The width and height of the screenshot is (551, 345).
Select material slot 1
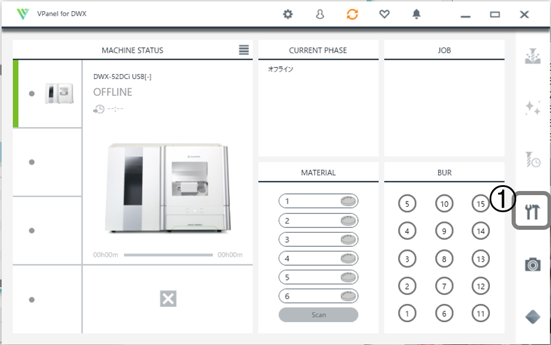(x=318, y=202)
